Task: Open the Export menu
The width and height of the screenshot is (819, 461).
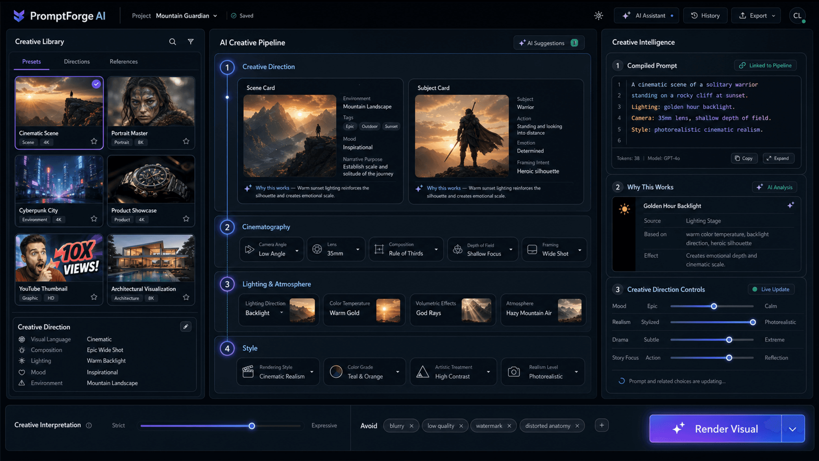Action: pyautogui.click(x=756, y=16)
